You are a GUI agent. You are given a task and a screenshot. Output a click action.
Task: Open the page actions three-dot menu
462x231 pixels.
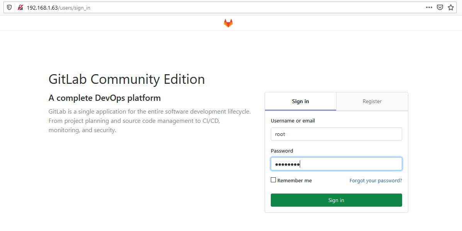pyautogui.click(x=429, y=7)
